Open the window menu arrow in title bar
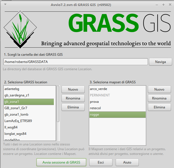Screen dimensions: 174x168 click(5, 4)
